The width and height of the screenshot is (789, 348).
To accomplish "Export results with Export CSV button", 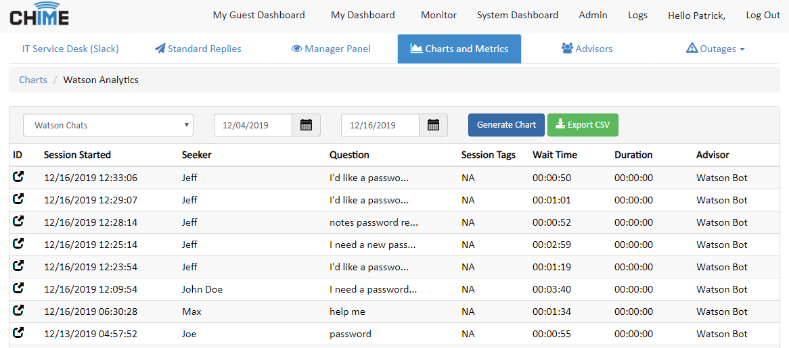I will click(x=583, y=125).
